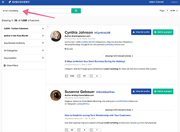
Task: Add Susanna Gebauer to a project
Action: tap(163, 91)
